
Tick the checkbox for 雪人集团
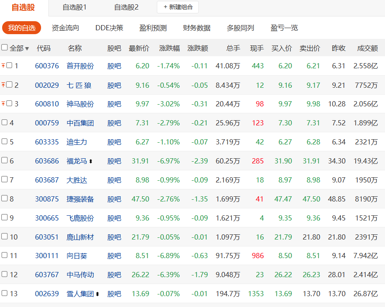[x=4, y=293]
